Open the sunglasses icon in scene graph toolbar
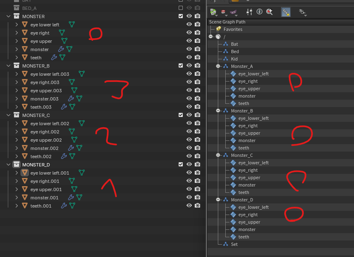The height and width of the screenshot is (257, 354). (302, 12)
